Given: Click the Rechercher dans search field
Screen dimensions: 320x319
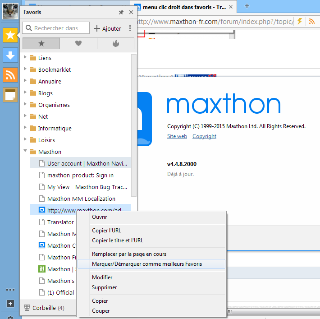Looking at the screenshot, I should tap(56, 28).
